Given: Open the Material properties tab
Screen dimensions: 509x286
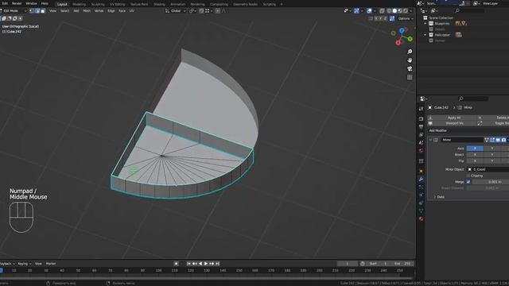Looking at the screenshot, I should click(421, 219).
